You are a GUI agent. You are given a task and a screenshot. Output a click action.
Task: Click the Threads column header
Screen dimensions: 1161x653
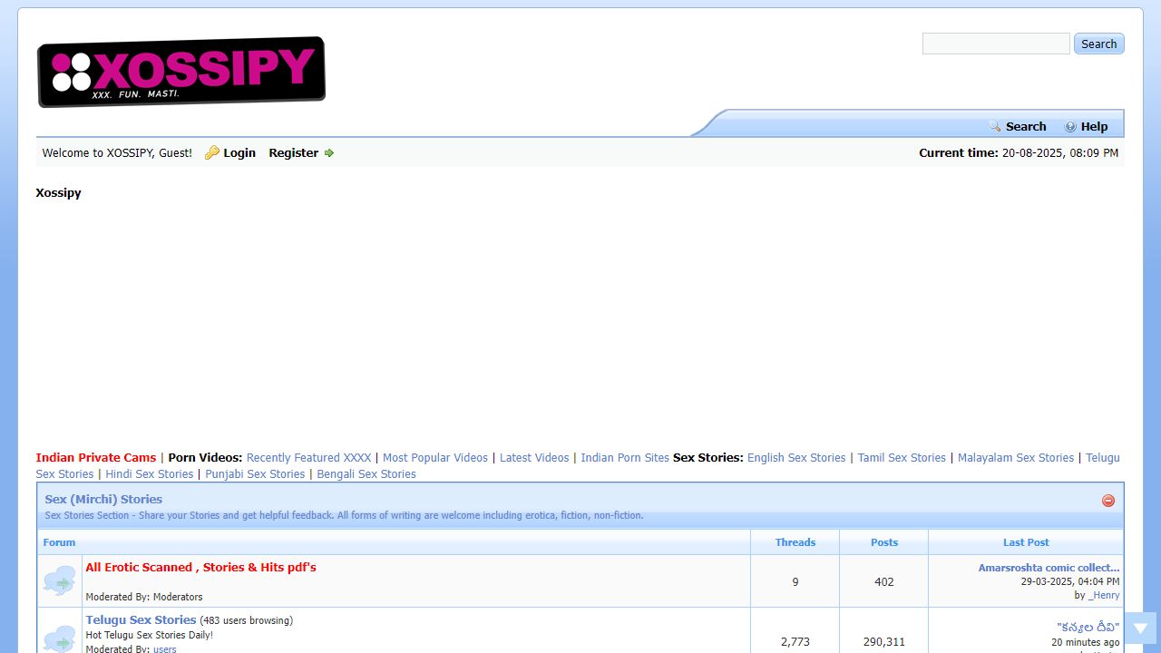795,542
